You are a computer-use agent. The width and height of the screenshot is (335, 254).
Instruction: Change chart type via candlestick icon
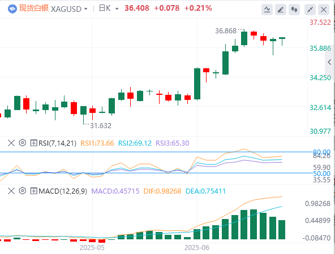(x=294, y=10)
